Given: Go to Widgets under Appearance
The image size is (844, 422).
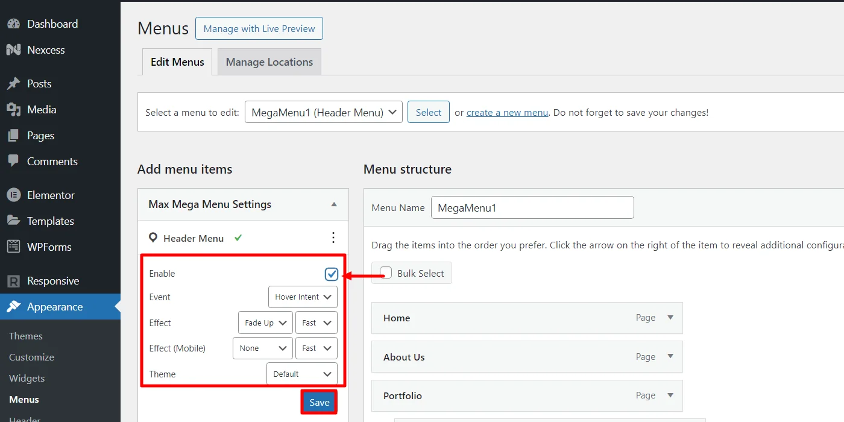Looking at the screenshot, I should pos(27,378).
